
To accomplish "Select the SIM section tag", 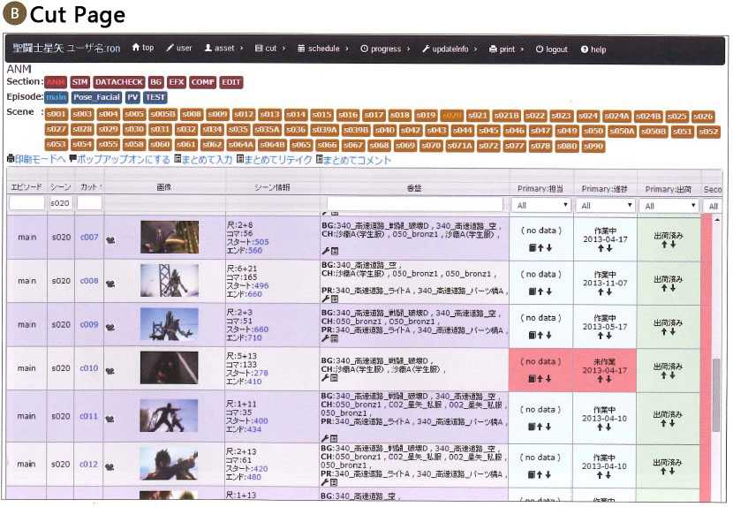I will 80,82.
